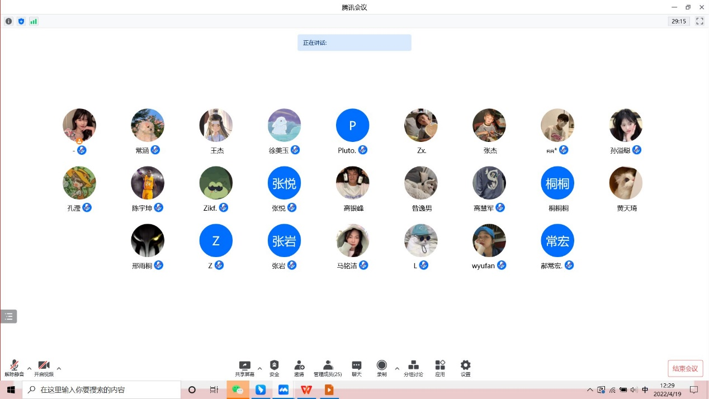Image resolution: width=709 pixels, height=399 pixels.
Task: Expand audio options arrow beside 解除静音
Action: pos(29,368)
